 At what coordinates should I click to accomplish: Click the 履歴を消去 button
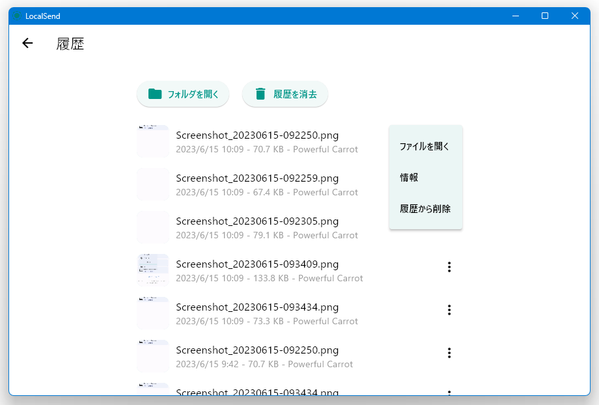click(285, 94)
